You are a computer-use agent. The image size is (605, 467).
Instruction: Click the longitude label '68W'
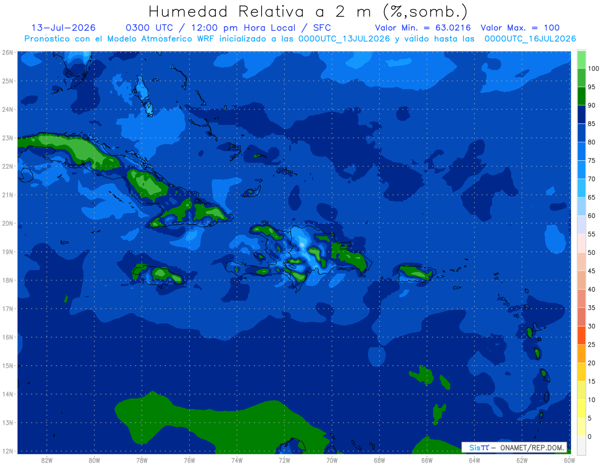point(379,460)
